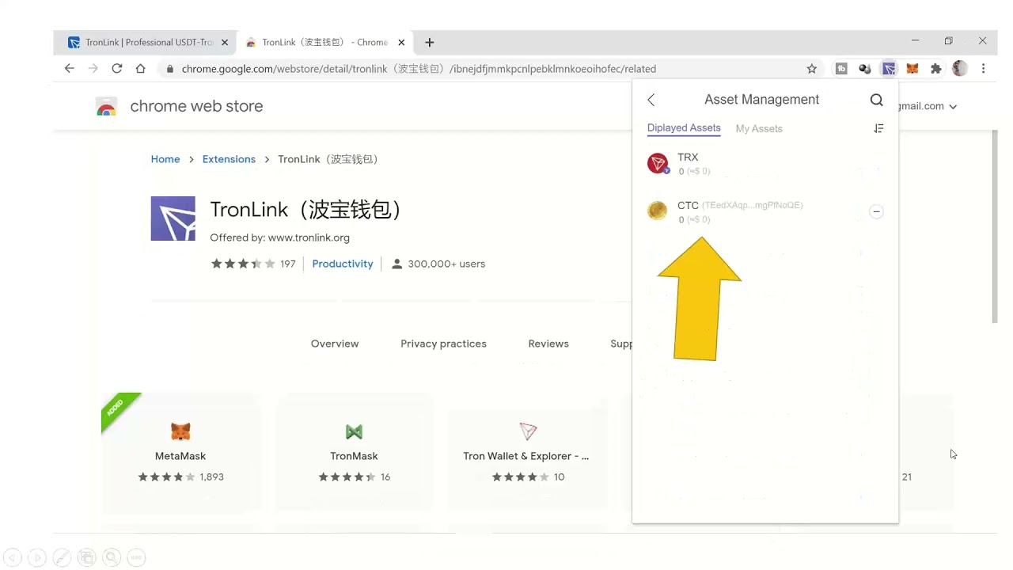Click the Extensions breadcrumb link

tap(229, 159)
